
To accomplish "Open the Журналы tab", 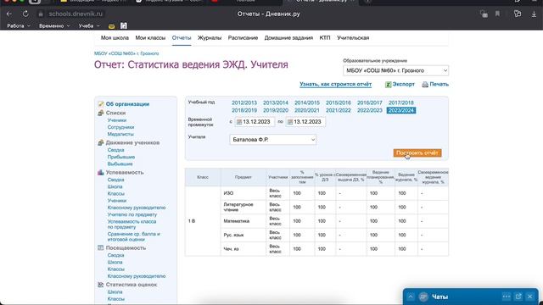I will click(x=210, y=38).
